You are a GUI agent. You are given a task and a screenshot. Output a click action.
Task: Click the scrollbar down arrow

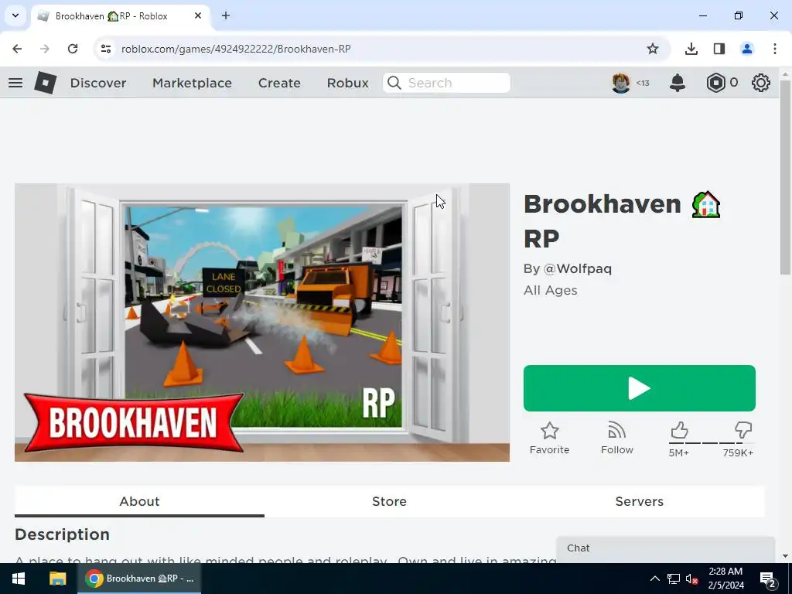coord(785,556)
